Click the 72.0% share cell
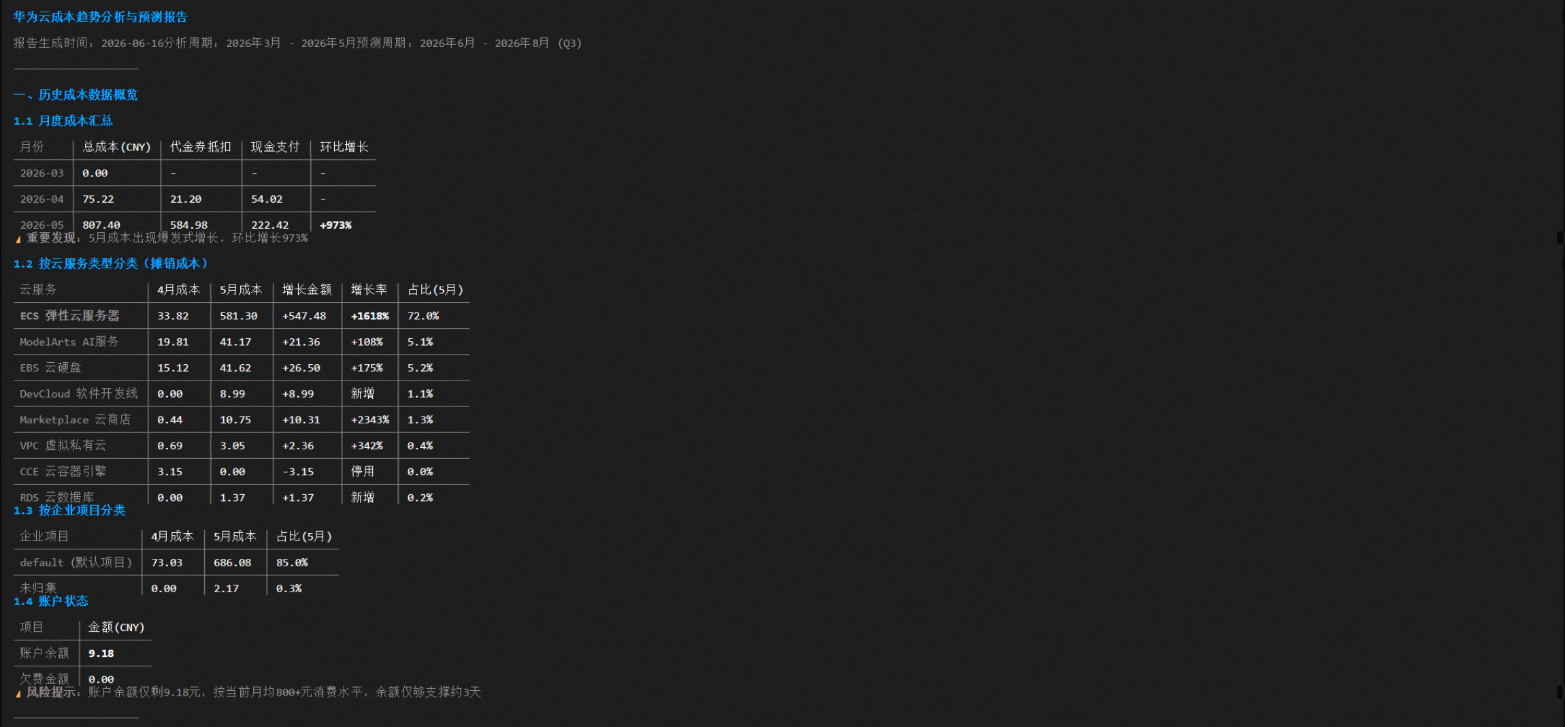 click(423, 316)
